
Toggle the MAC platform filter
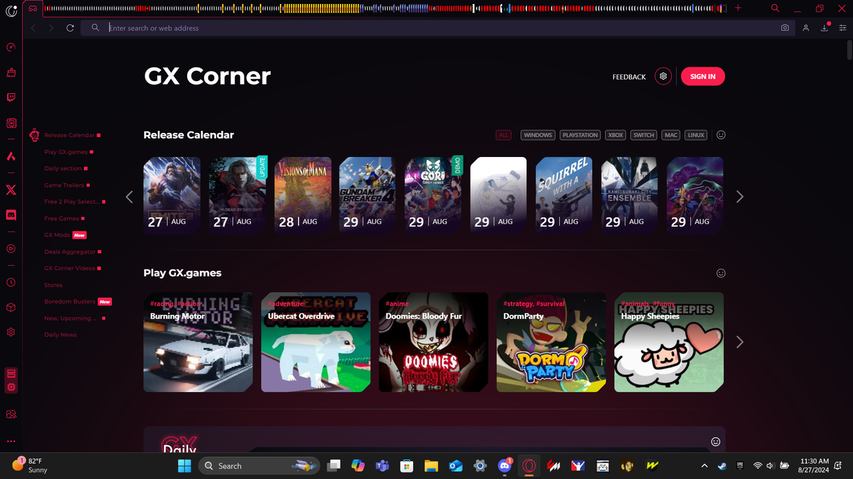point(671,135)
